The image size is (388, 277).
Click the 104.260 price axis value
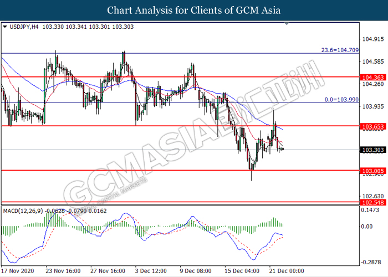tap(373, 84)
